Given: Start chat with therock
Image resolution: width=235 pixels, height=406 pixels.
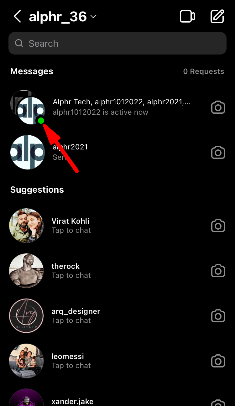Looking at the screenshot, I should [118, 271].
